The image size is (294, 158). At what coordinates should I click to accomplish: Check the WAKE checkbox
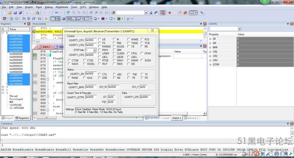tap(129, 39)
